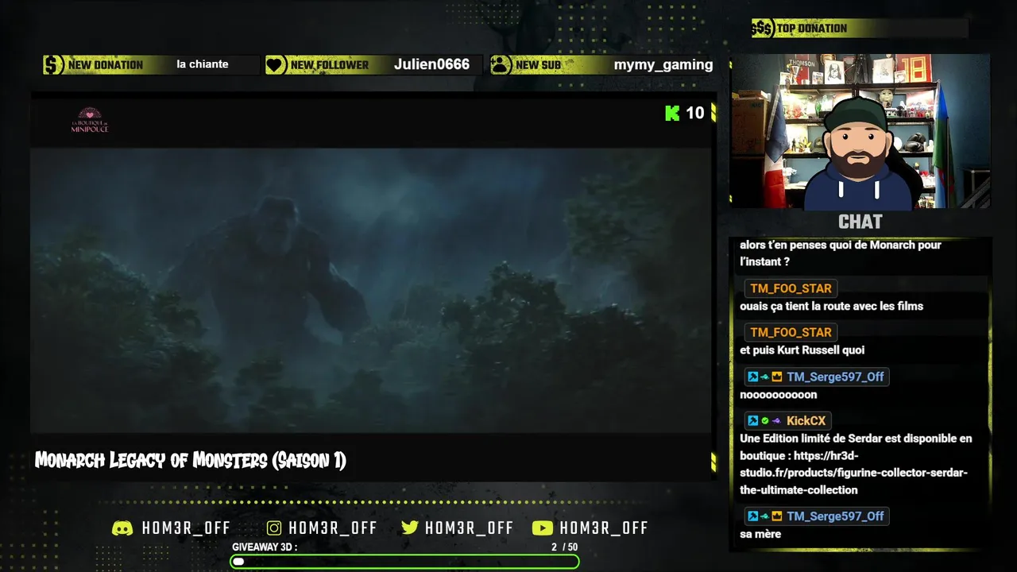Viewport: 1017px width, 572px height.
Task: Click teal arrow badge on 'noooooooooon' message
Action: 764,377
